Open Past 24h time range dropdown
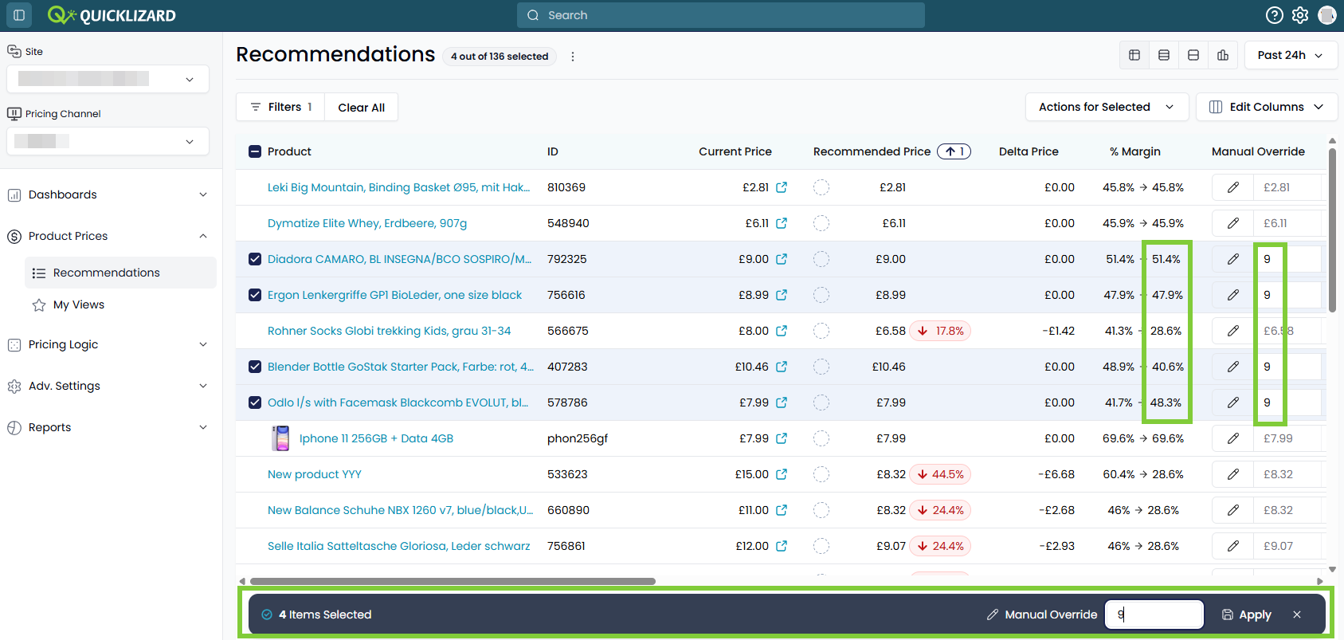 1291,55
